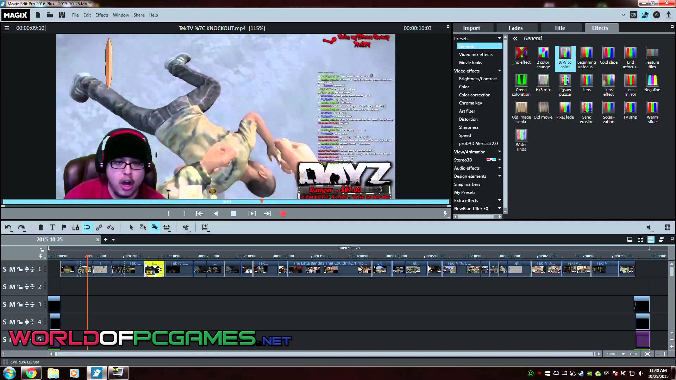Choose the Negative effect preset

(652, 83)
